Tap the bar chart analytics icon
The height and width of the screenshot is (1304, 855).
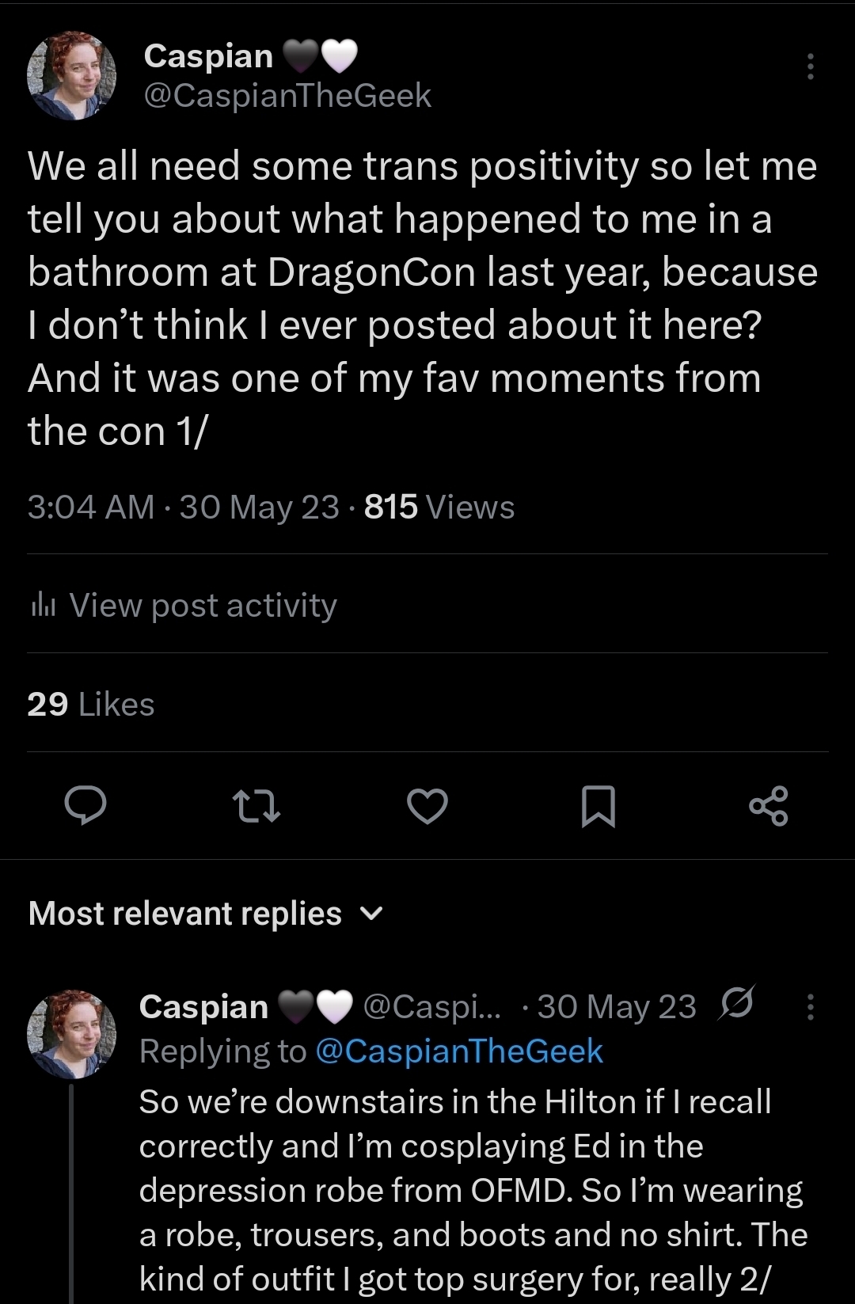(43, 606)
